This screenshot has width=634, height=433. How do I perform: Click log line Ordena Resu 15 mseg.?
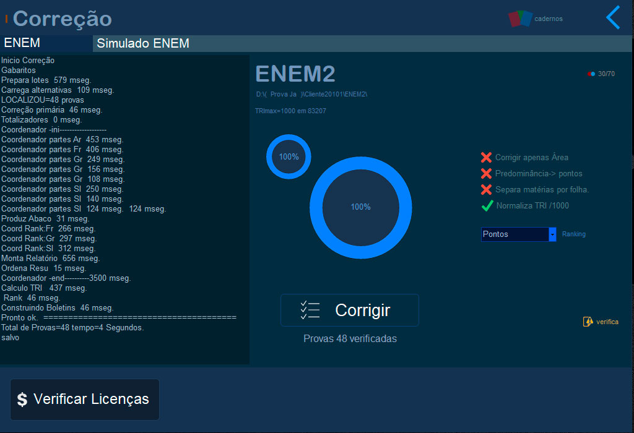(44, 268)
